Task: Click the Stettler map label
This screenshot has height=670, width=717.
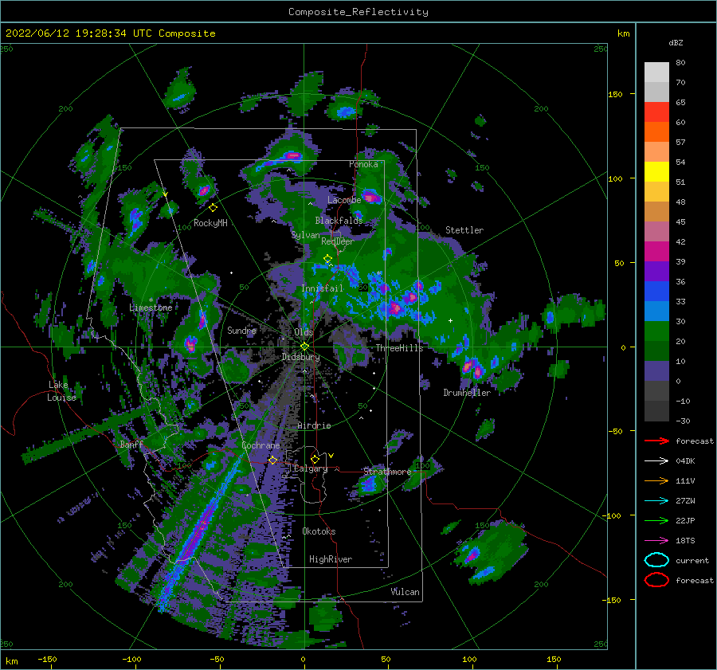Action: pos(464,230)
